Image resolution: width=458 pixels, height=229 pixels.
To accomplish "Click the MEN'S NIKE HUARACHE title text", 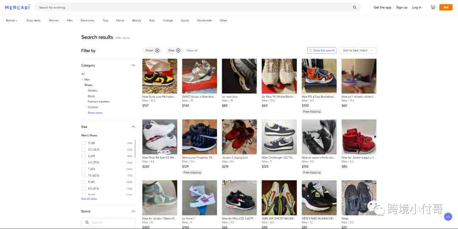I will coord(318,218).
